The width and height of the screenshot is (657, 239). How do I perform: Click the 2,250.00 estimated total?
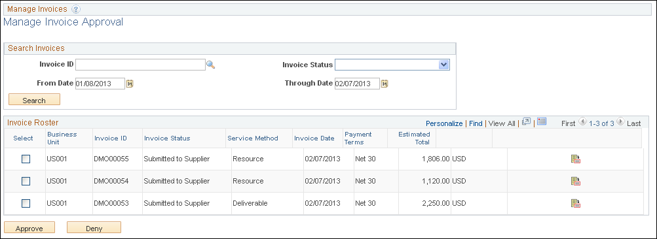436,203
